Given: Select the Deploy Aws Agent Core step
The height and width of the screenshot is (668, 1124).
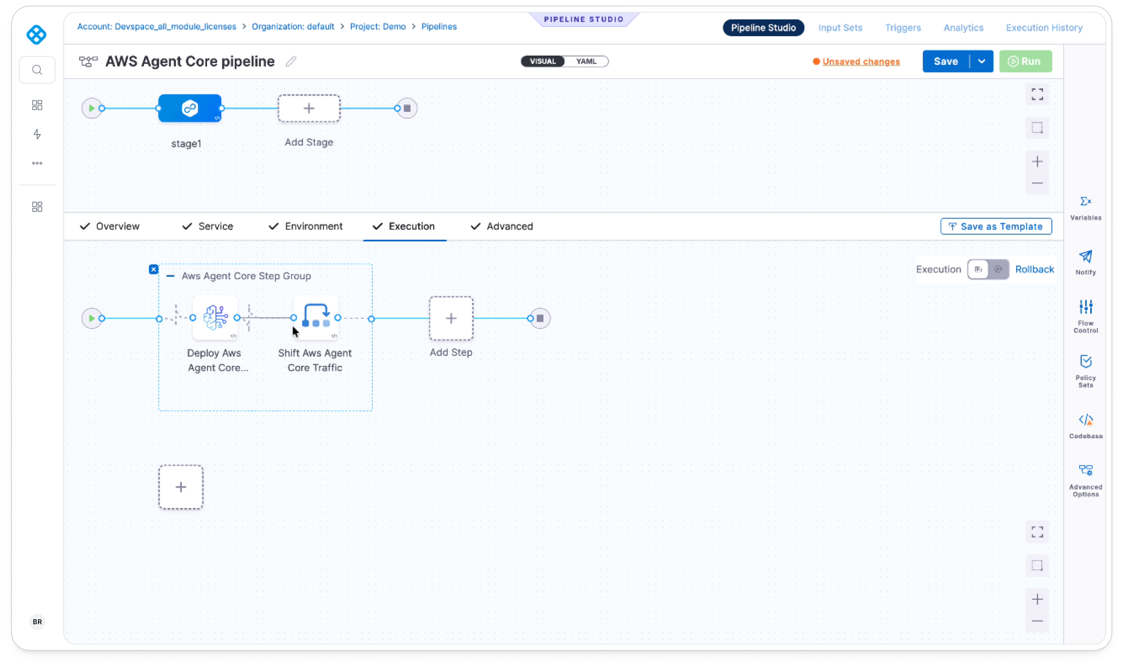Looking at the screenshot, I should point(215,318).
